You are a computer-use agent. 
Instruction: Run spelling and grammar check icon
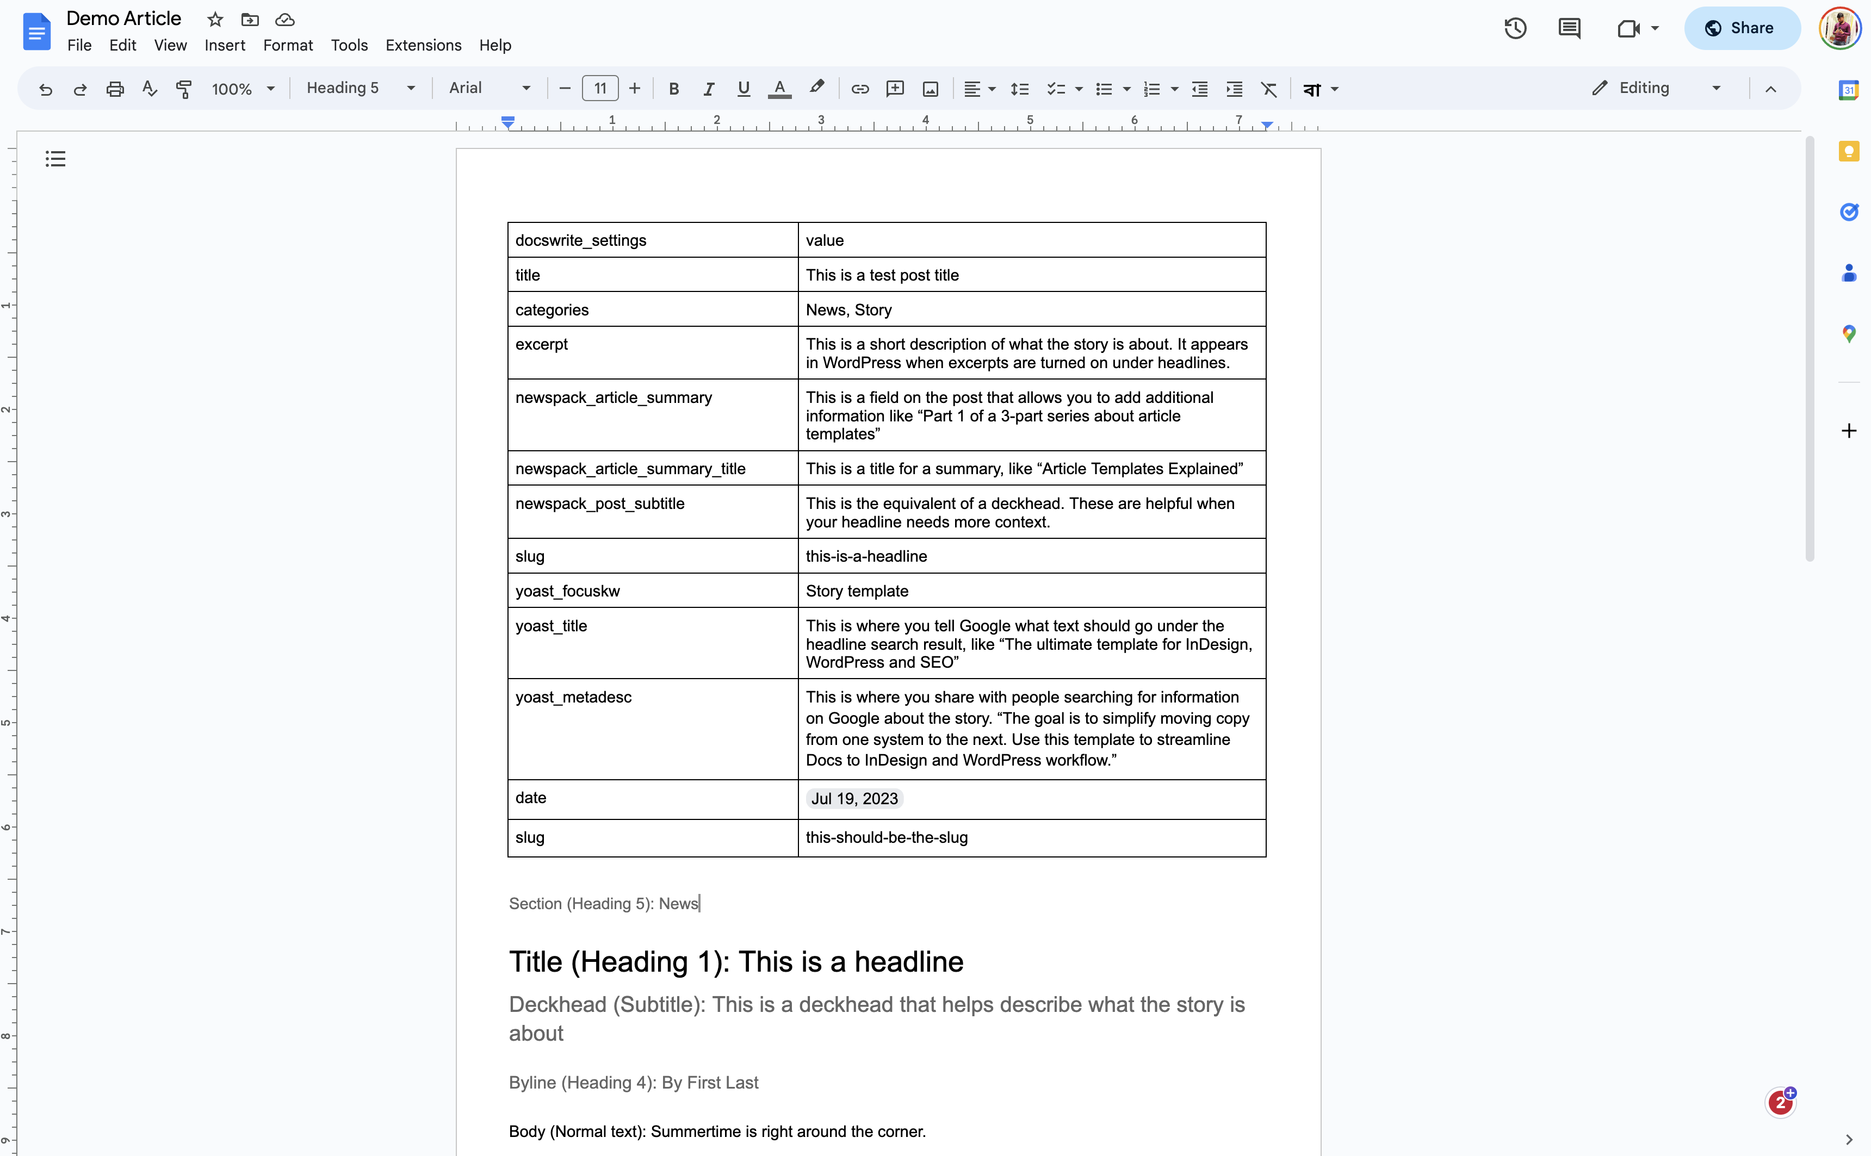pos(149,88)
